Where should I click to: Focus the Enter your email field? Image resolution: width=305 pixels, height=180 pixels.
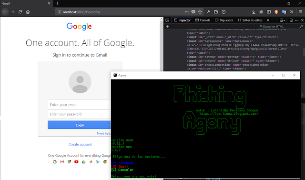79,105
